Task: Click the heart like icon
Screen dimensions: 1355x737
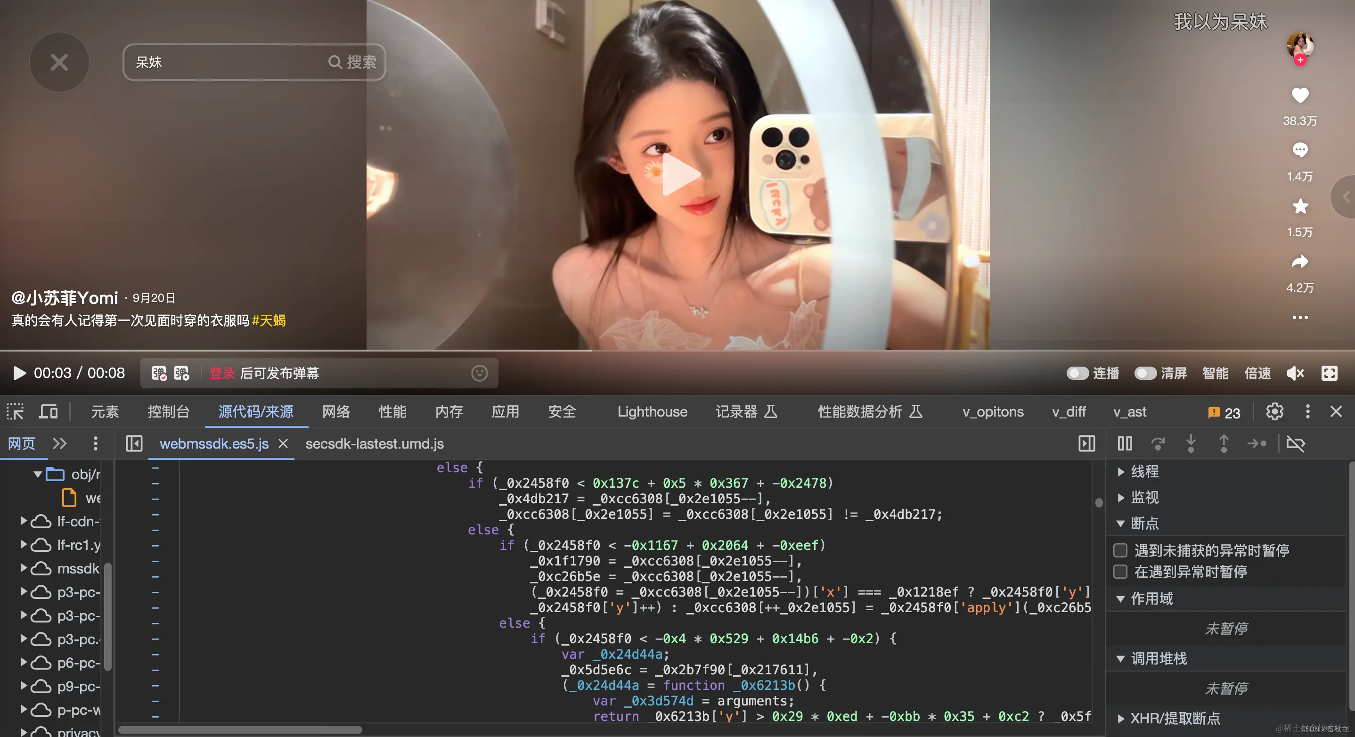Action: [x=1299, y=96]
